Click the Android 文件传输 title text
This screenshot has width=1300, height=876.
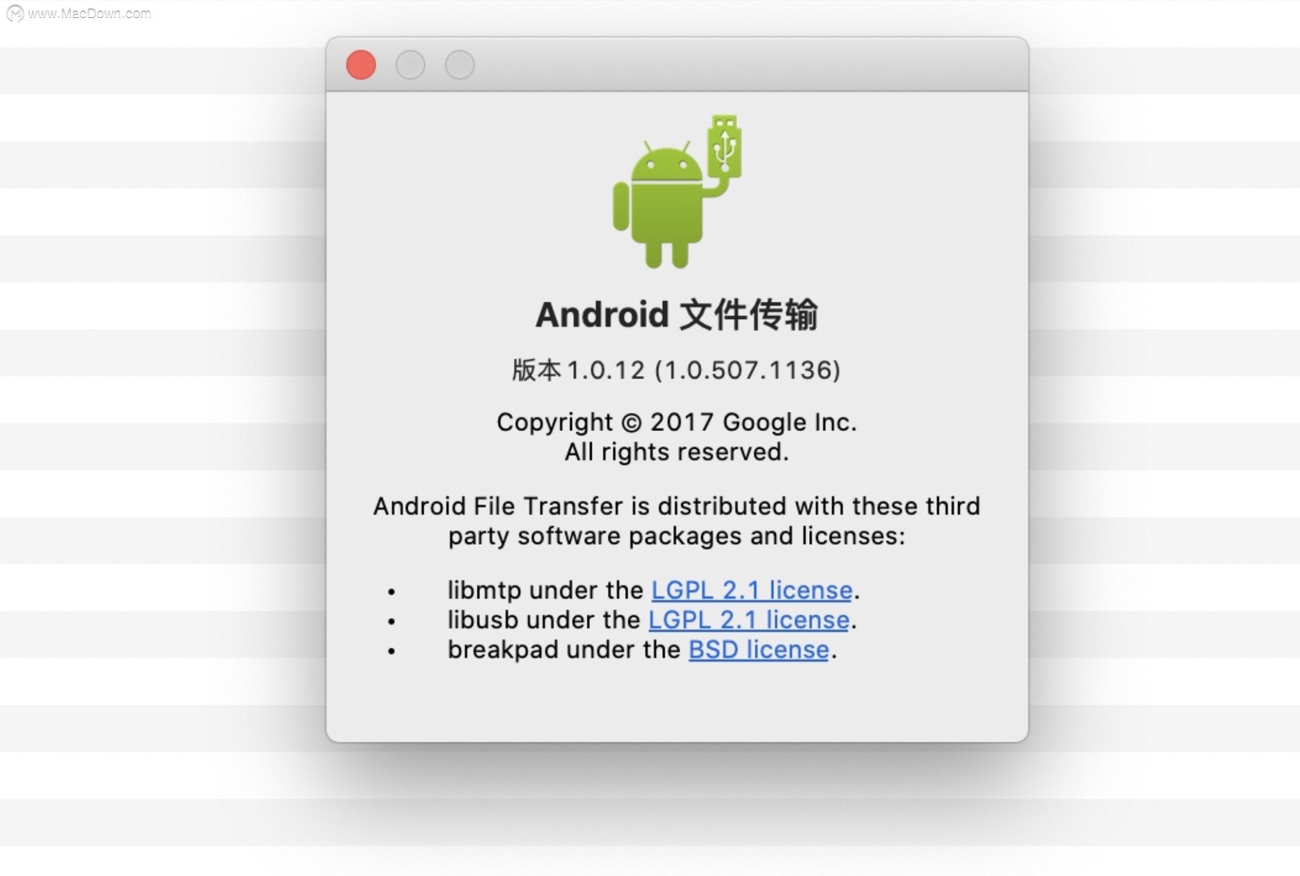coord(677,315)
